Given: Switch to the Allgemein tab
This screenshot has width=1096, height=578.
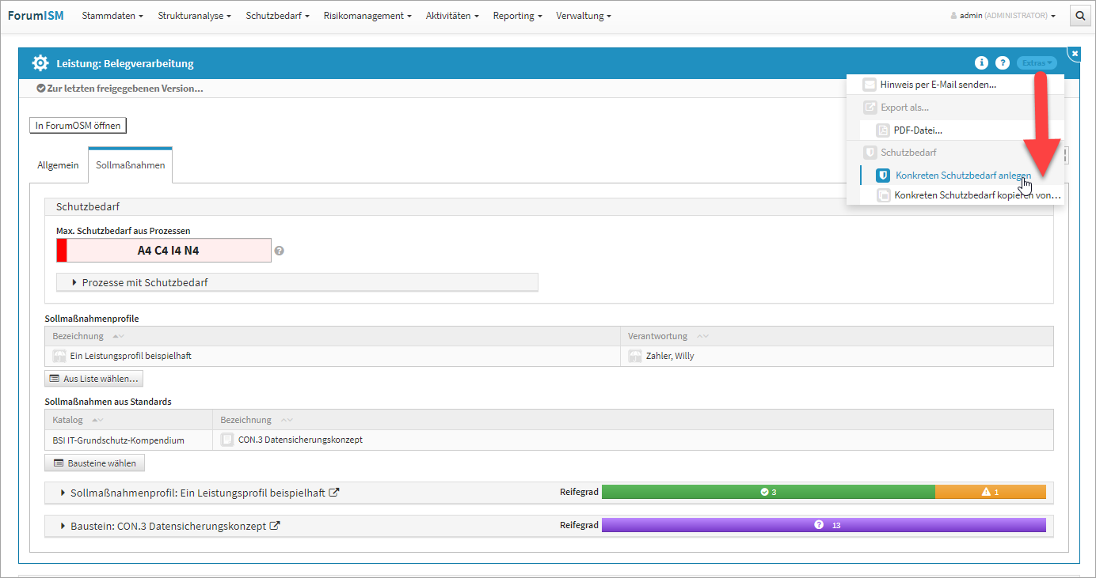Looking at the screenshot, I should pos(58,165).
